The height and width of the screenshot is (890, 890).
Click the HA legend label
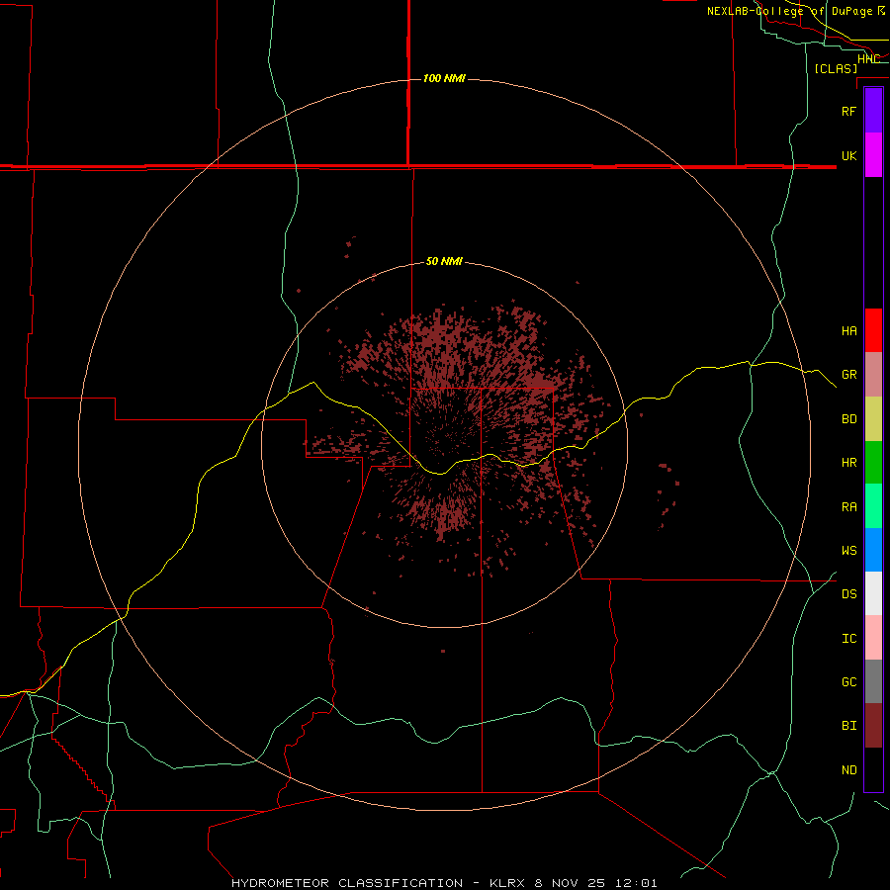[x=848, y=331]
